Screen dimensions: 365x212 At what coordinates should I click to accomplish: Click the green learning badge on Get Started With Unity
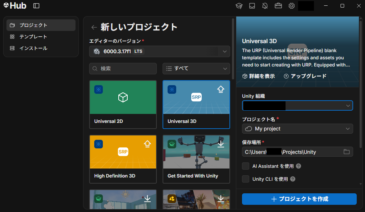click(x=172, y=144)
